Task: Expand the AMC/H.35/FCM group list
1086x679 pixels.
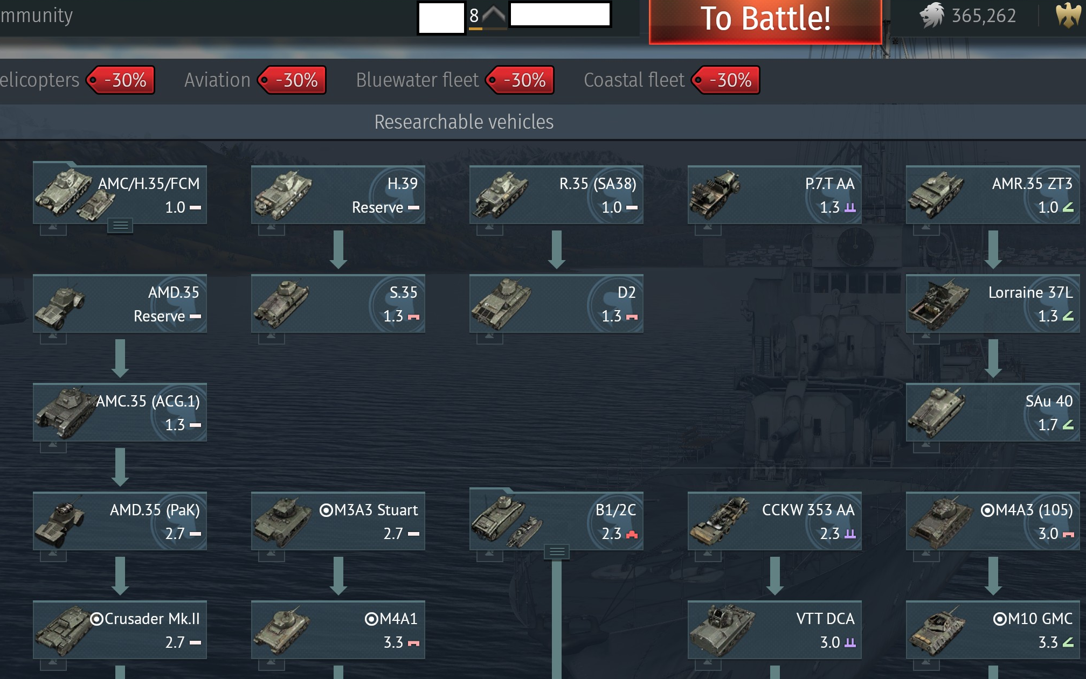Action: 120,226
